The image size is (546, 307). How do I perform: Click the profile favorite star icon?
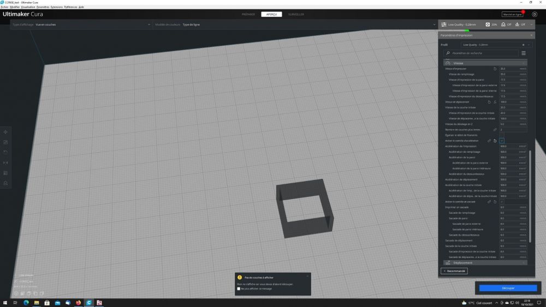pos(523,45)
